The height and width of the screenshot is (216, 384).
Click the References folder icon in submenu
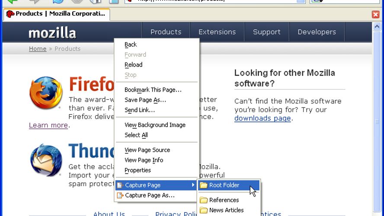pyautogui.click(x=204, y=200)
